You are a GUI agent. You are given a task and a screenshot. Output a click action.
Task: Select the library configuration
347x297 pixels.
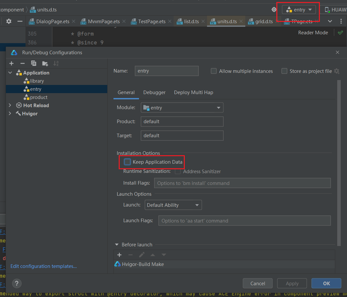pos(57,81)
